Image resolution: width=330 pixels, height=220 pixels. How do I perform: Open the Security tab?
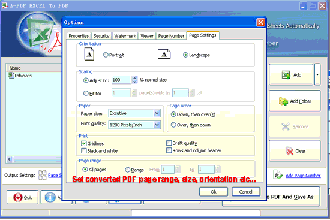(x=101, y=36)
